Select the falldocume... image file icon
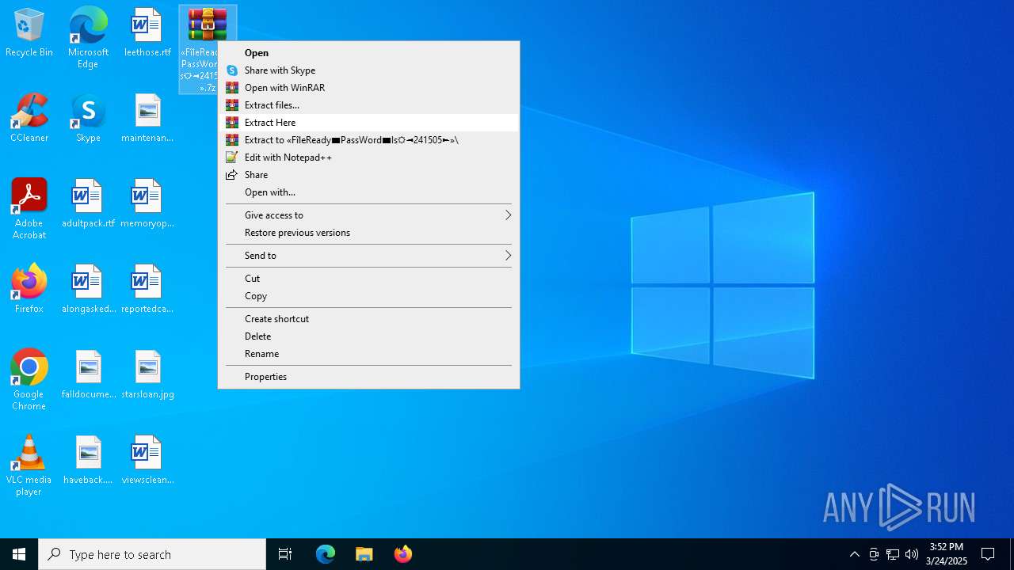 (88, 375)
